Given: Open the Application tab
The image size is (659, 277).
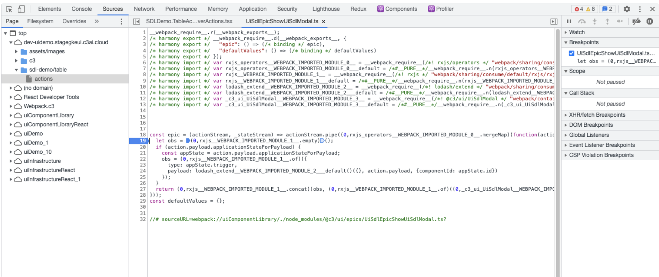Looking at the screenshot, I should click(253, 9).
